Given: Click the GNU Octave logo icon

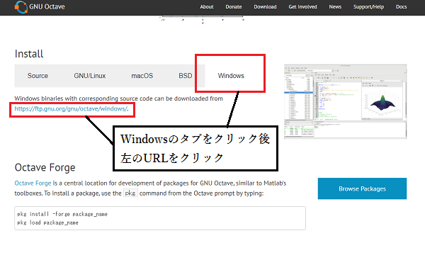Looking at the screenshot, I should [21, 7].
